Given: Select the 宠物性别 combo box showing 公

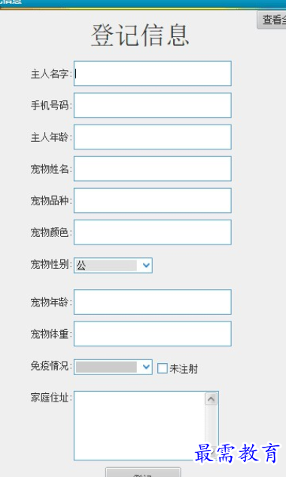Looking at the screenshot, I should tap(113, 265).
